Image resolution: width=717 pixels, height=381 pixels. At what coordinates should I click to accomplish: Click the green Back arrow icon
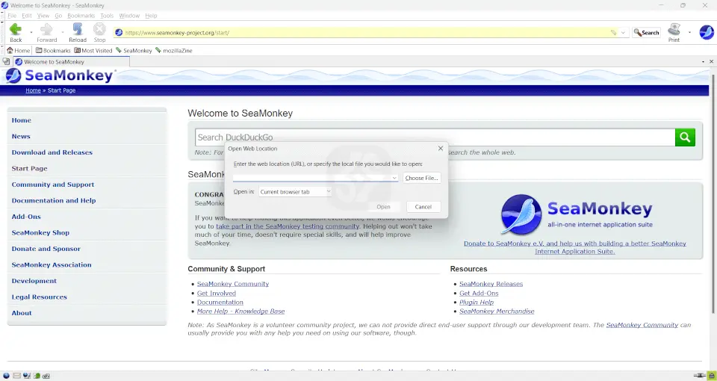pos(15,30)
